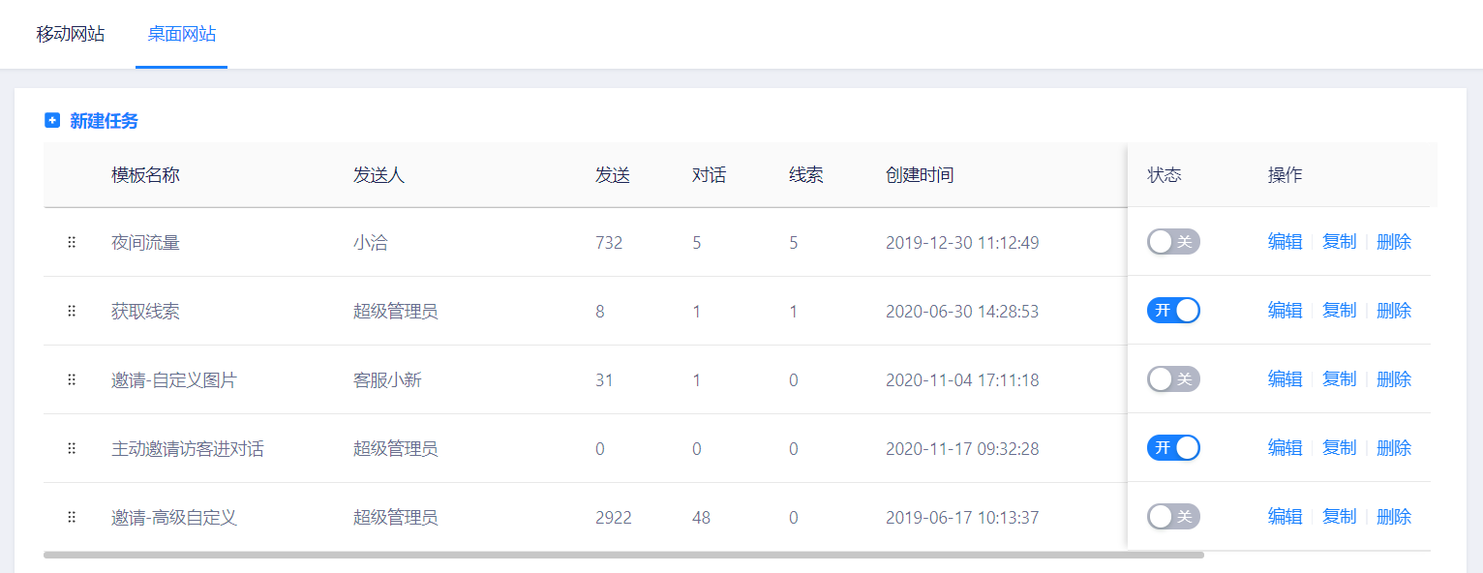Image resolution: width=1483 pixels, height=573 pixels.
Task: Edit the 夜间流量 template
Action: (1286, 242)
